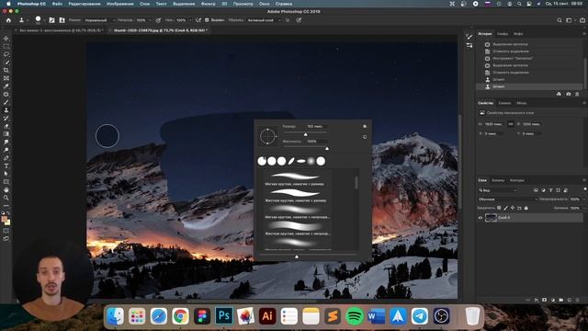The width and height of the screenshot is (588, 331).
Task: Open the Brush Settings panel icon
Action: pos(51,20)
